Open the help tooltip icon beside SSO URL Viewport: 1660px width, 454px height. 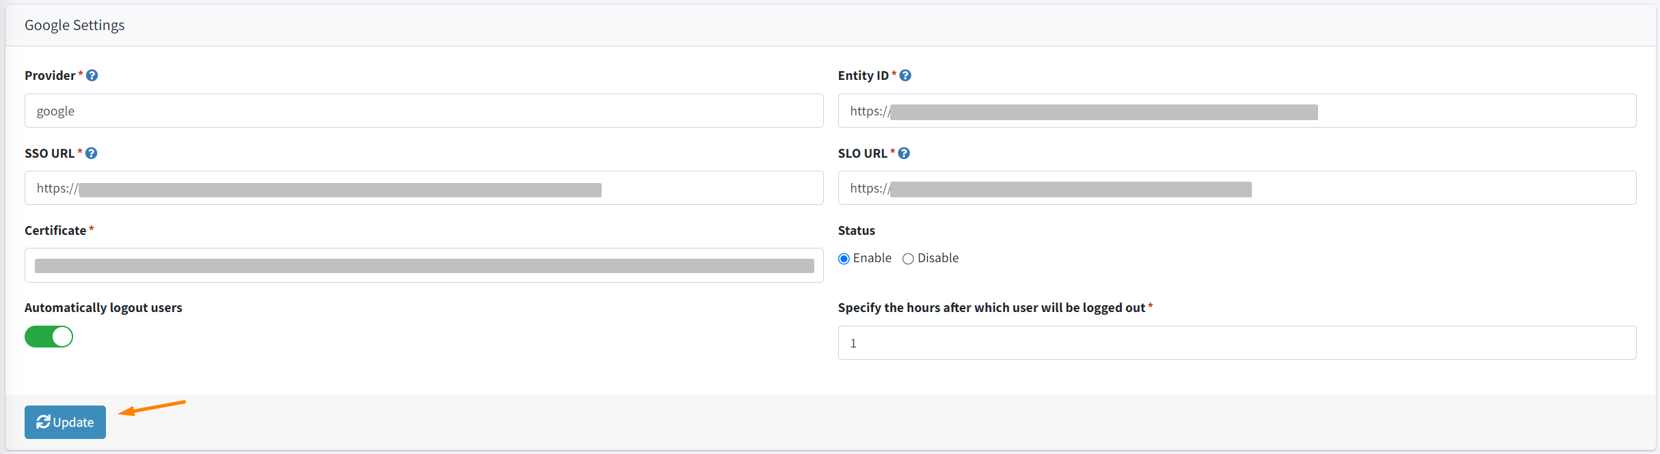pyautogui.click(x=91, y=154)
